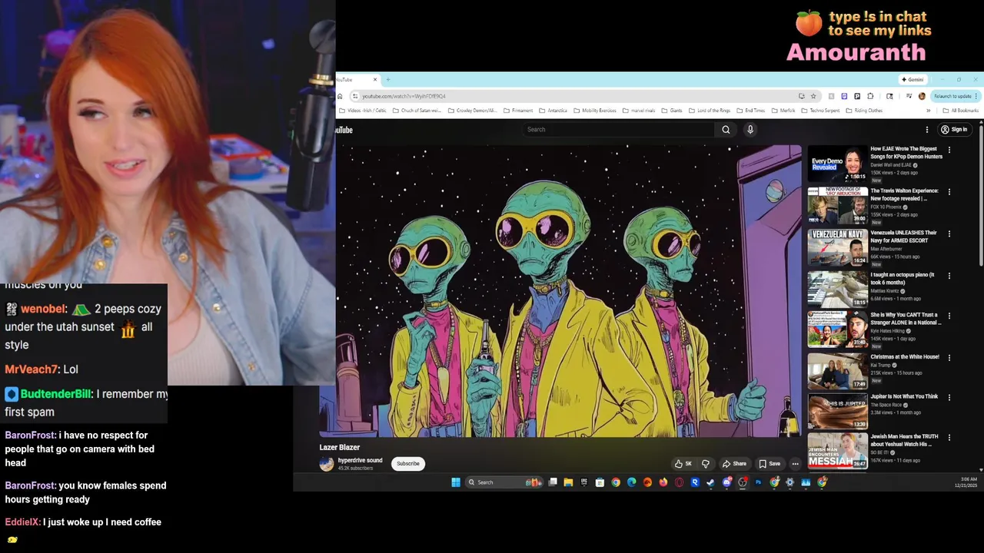Open options for Travis Walton Experience video
This screenshot has height=553, width=984.
[x=949, y=192]
